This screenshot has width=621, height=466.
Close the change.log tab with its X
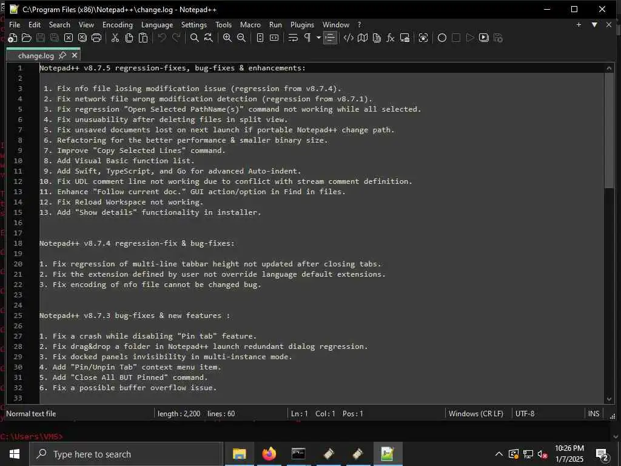[x=75, y=55]
